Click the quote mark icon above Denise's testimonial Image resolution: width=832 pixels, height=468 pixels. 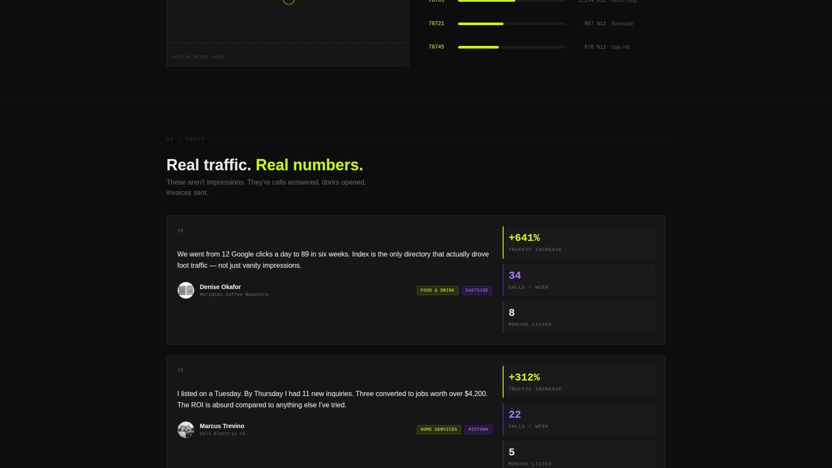[x=180, y=231]
